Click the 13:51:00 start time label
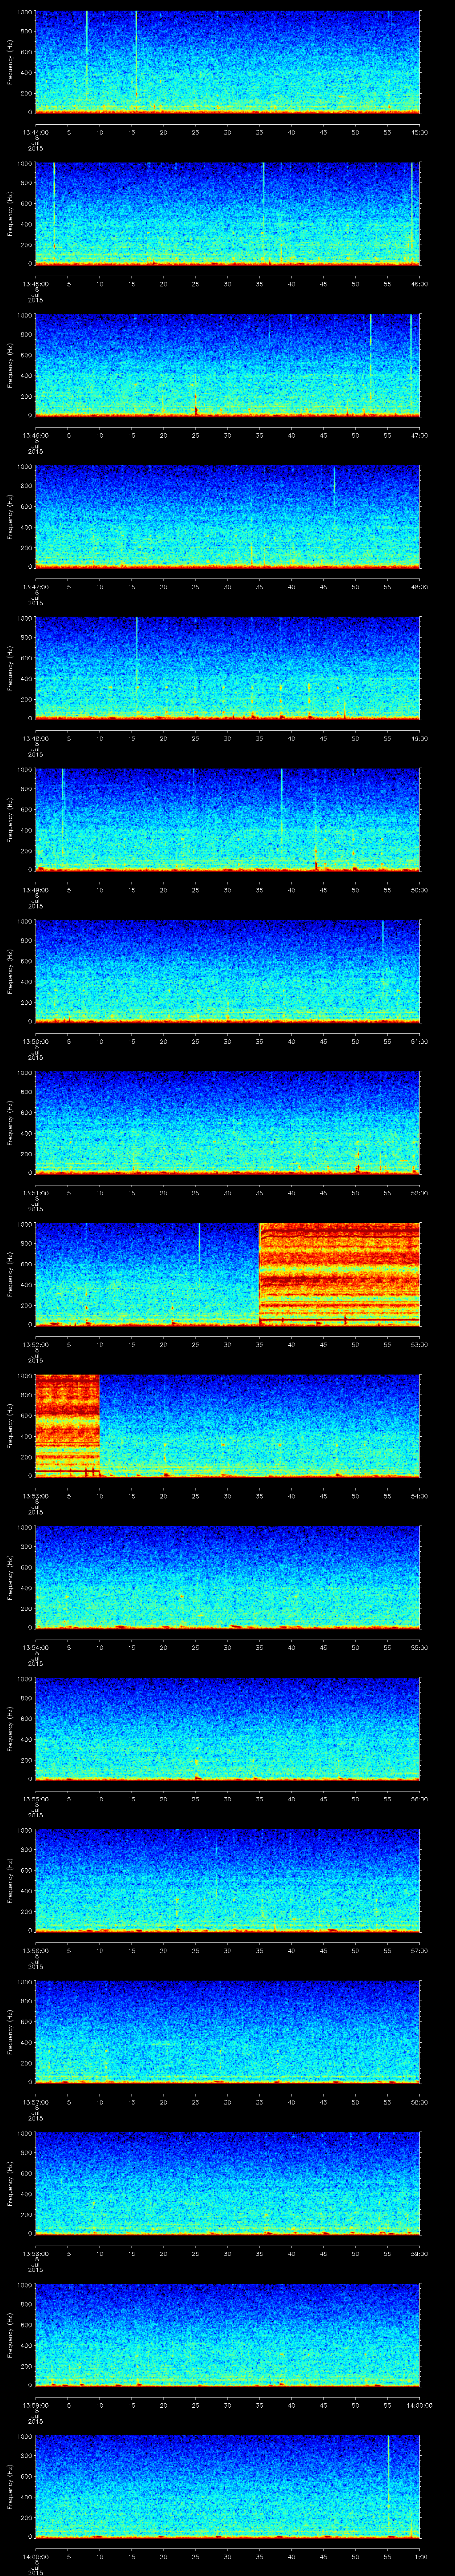The width and height of the screenshot is (455, 2576). (x=35, y=1193)
